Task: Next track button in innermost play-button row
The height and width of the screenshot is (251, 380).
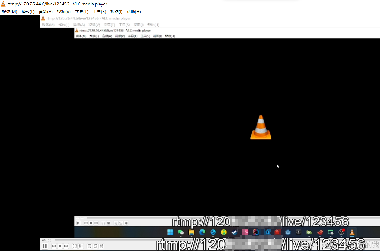Action: 96,223
